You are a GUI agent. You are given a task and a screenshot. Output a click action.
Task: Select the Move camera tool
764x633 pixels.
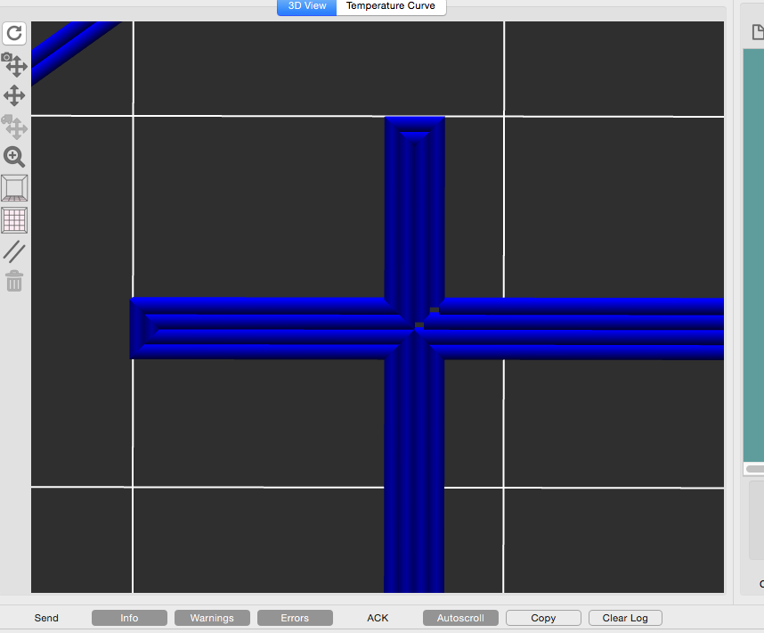click(x=14, y=64)
